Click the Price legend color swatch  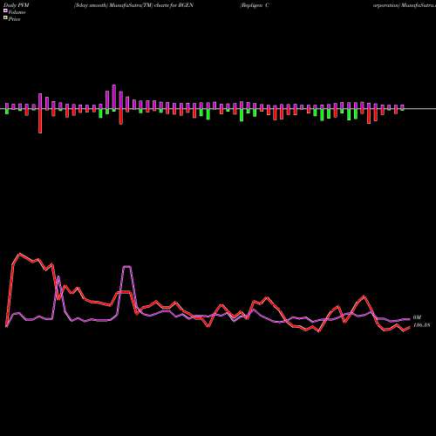(5, 17)
